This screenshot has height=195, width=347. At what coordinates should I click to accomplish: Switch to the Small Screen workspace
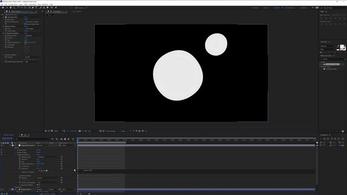[290, 8]
